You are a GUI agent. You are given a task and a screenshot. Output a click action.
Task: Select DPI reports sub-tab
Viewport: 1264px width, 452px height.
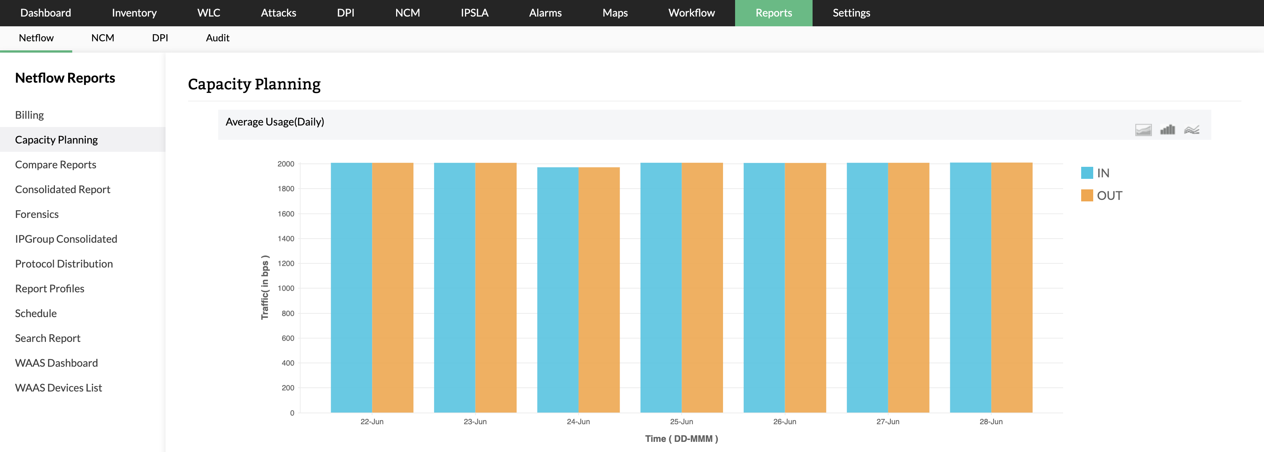(x=160, y=38)
